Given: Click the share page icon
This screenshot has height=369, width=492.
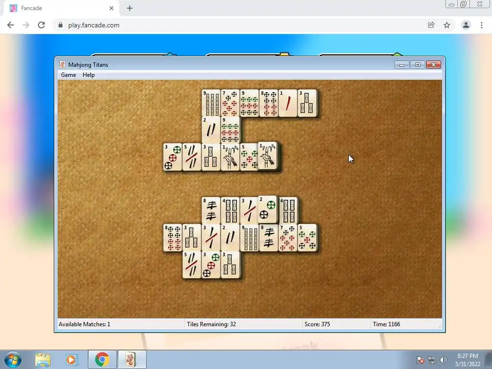Looking at the screenshot, I should pyautogui.click(x=431, y=25).
